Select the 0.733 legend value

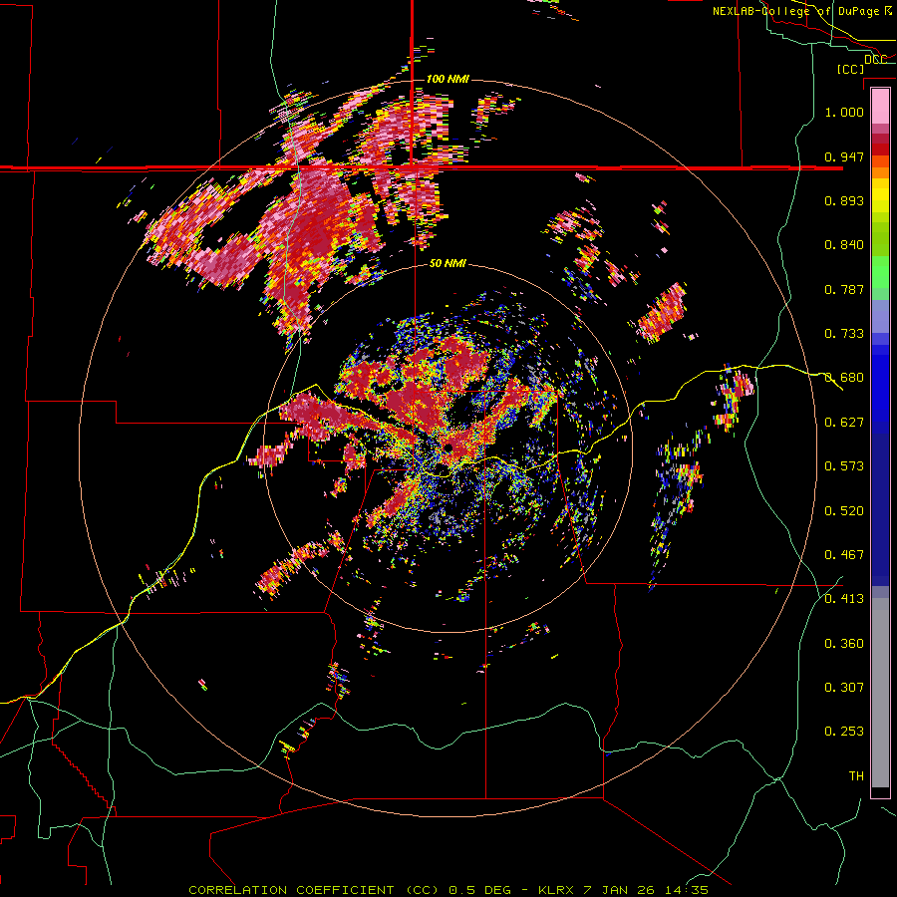coord(844,334)
